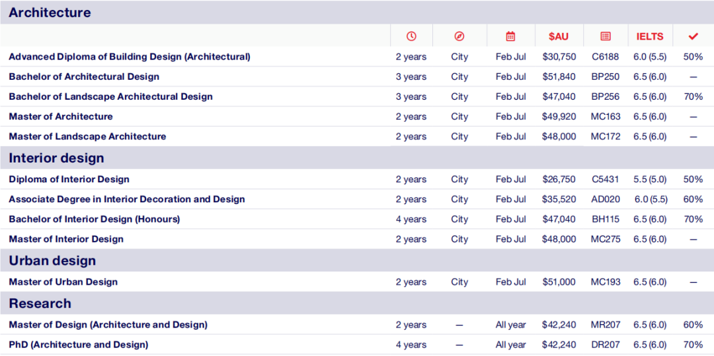
Task: Click program code C6188
Action: (x=605, y=57)
